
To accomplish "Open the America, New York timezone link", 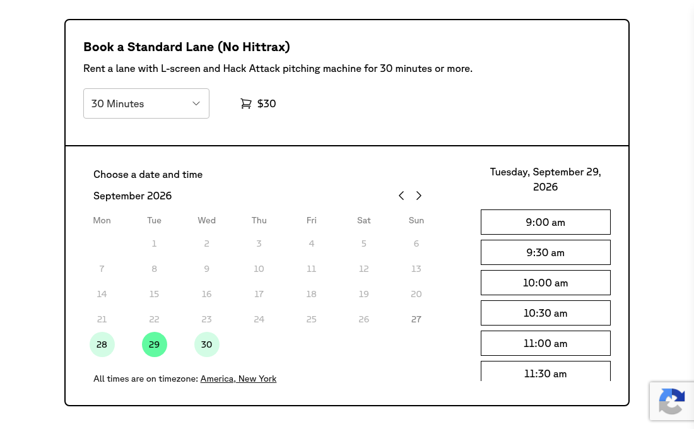I will [238, 379].
